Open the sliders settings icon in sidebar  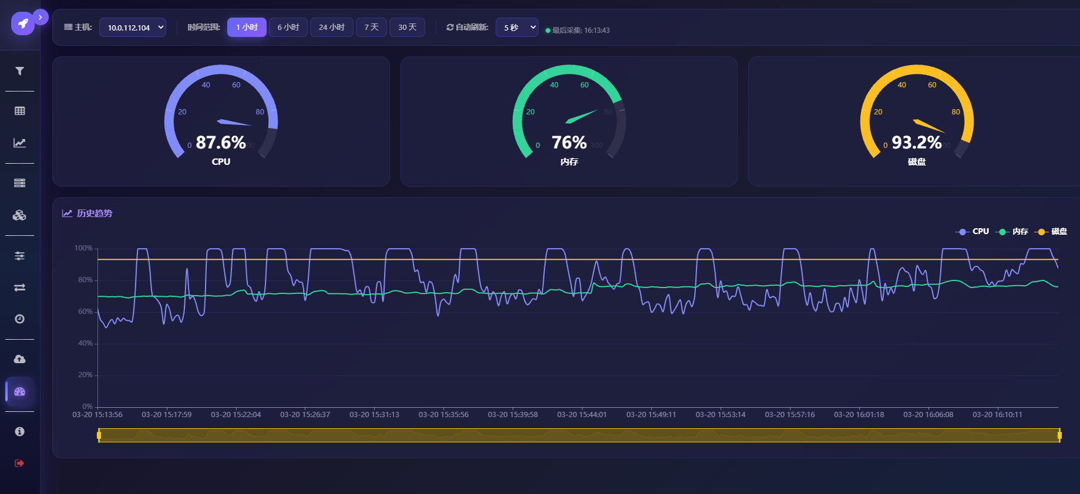click(19, 255)
